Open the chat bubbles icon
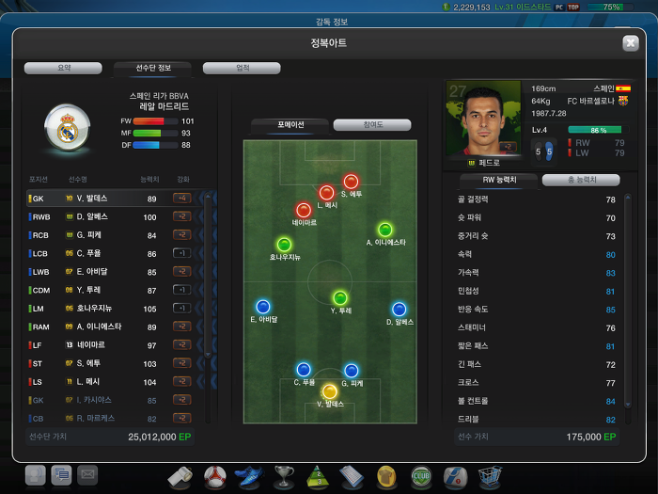The image size is (658, 494). [x=61, y=474]
